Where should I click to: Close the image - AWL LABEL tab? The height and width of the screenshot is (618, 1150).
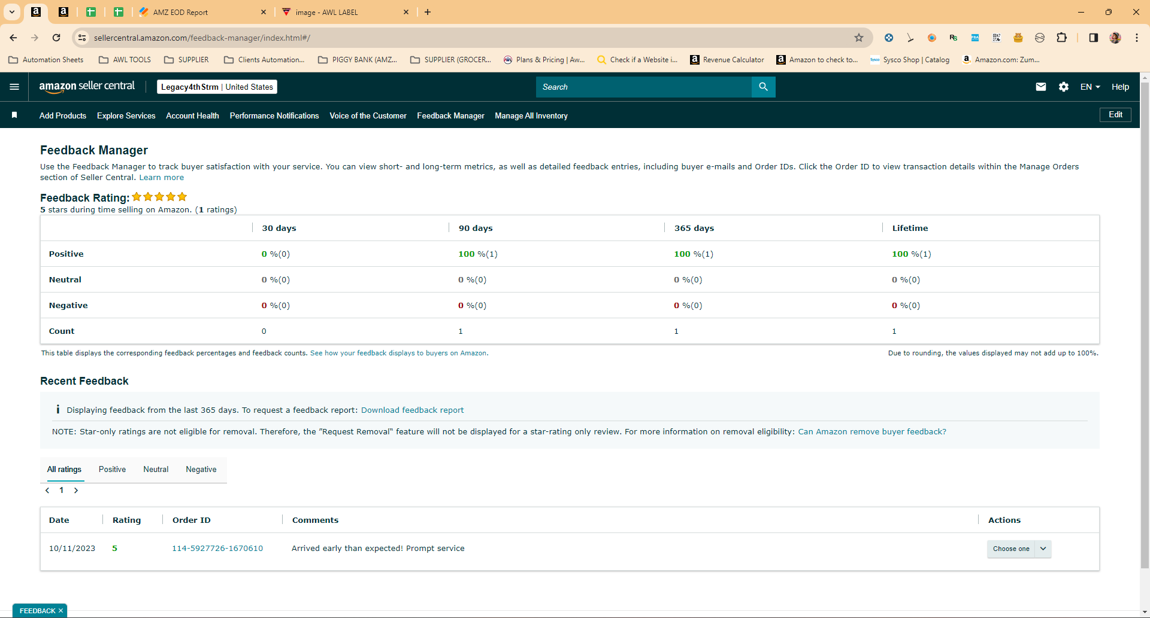[406, 12]
